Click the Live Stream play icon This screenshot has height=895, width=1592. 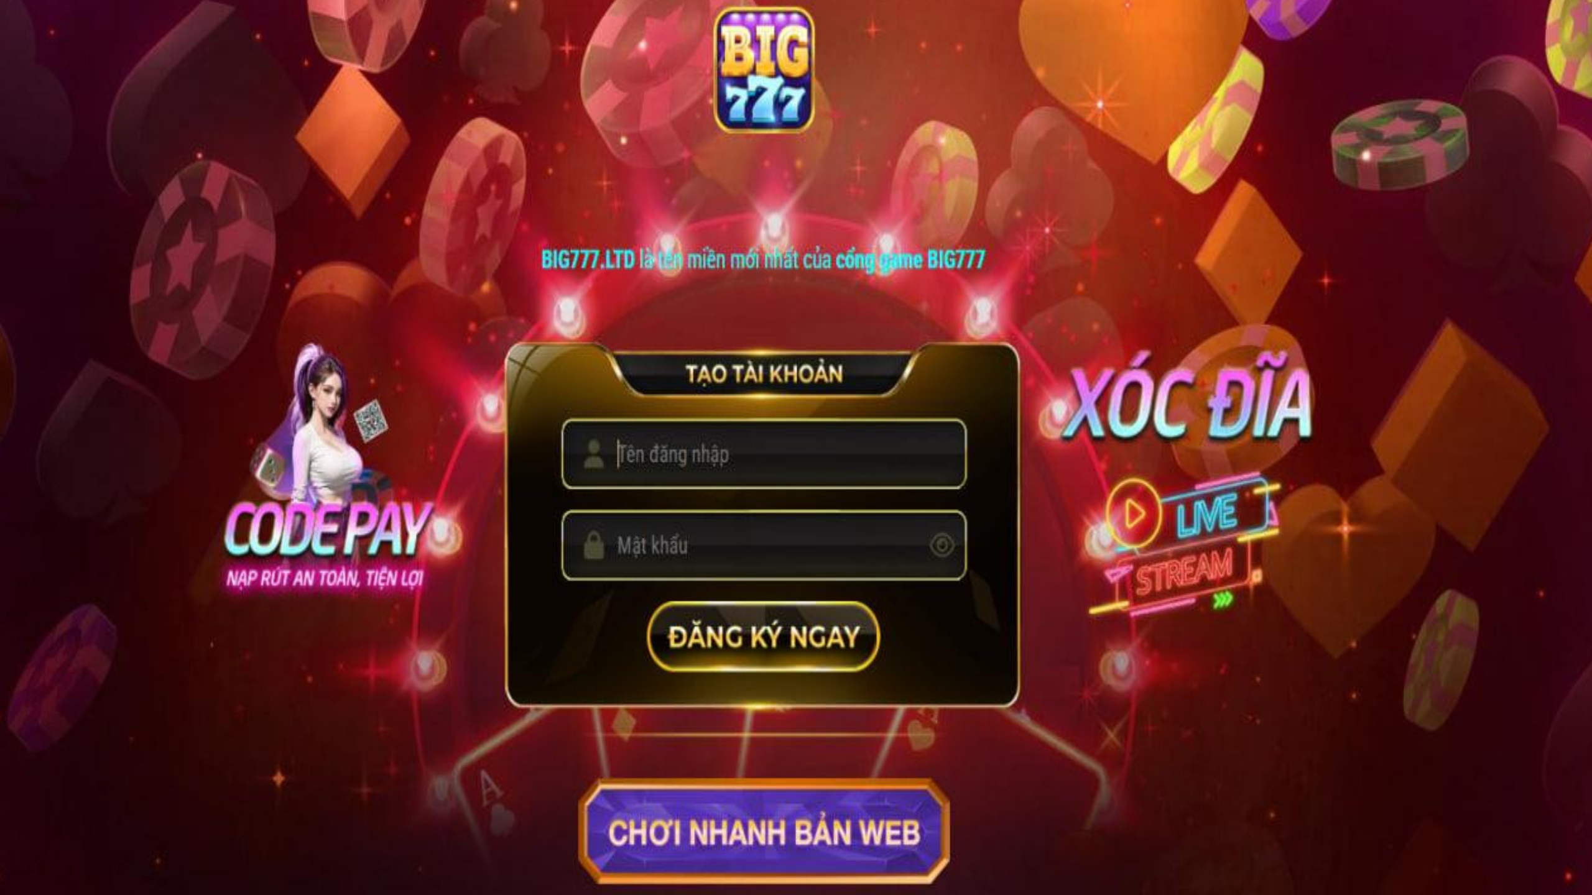click(x=1134, y=513)
